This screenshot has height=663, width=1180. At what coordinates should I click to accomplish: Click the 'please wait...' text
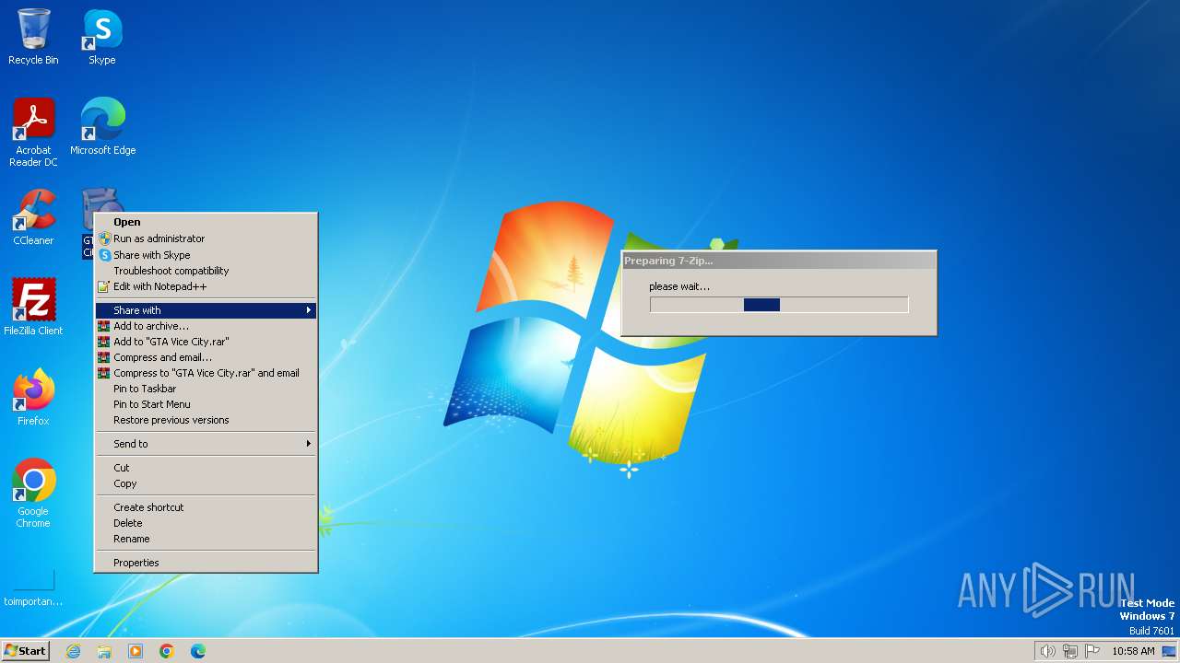pyautogui.click(x=679, y=286)
